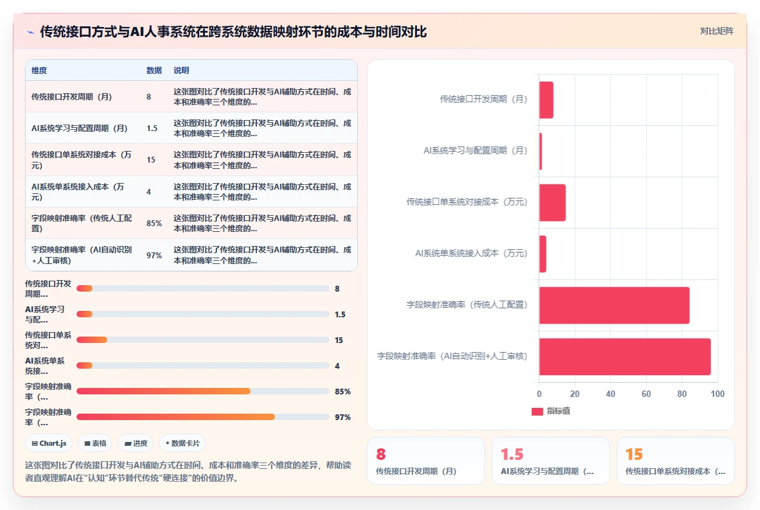The width and height of the screenshot is (760, 510).
Task: Click chart bar for 传统接口单系统对接成本（万元）
Action: (552, 202)
